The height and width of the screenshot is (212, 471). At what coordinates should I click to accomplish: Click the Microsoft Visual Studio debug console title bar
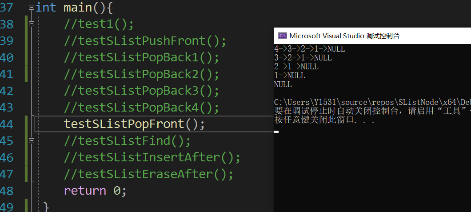point(372,36)
